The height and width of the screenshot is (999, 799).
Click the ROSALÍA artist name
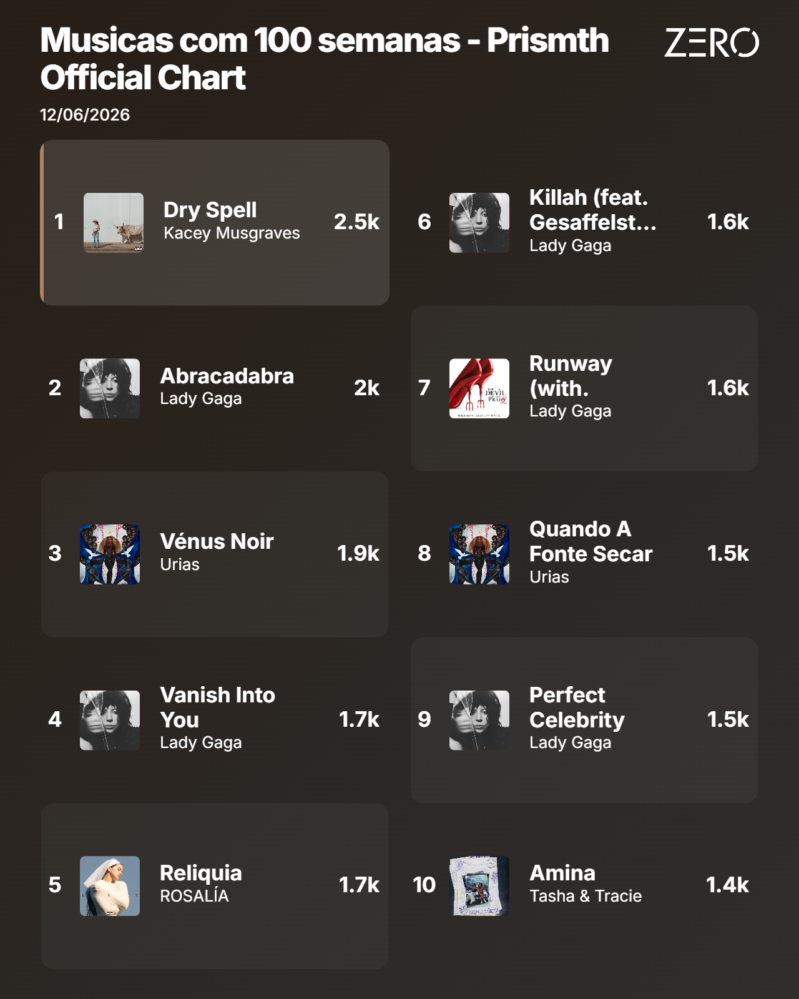[194, 896]
